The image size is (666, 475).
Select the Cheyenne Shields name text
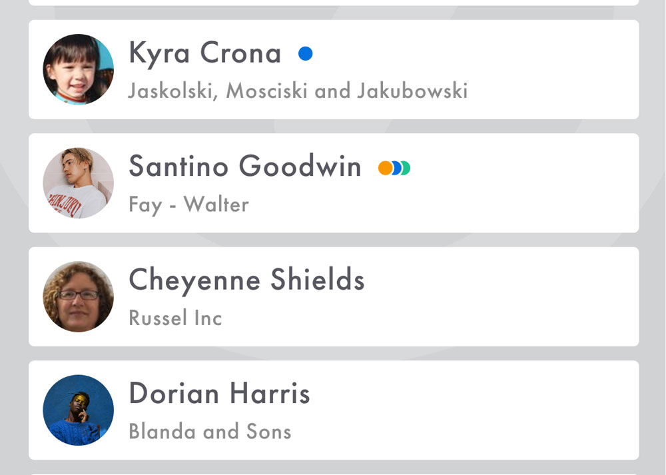coord(247,281)
